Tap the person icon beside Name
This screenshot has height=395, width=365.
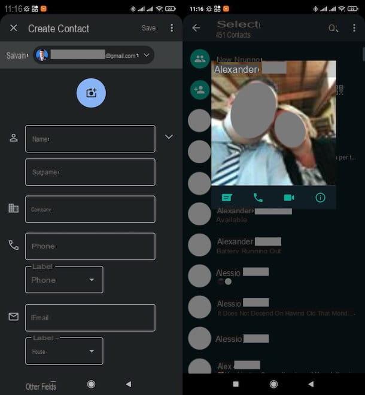[13, 138]
